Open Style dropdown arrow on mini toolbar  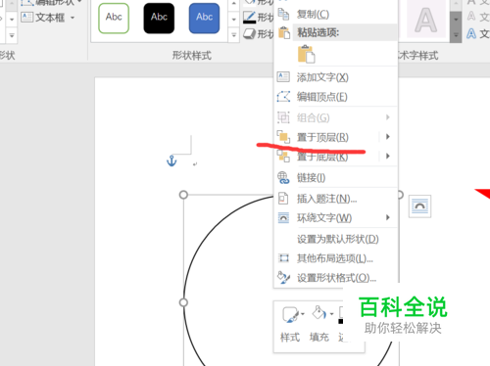[303, 314]
